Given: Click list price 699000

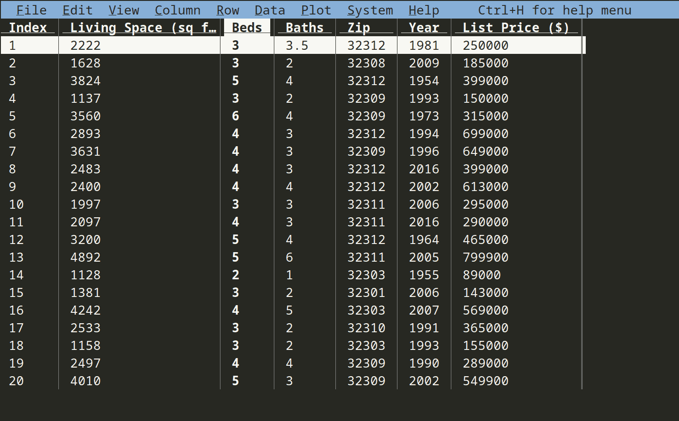Looking at the screenshot, I should click(486, 134).
